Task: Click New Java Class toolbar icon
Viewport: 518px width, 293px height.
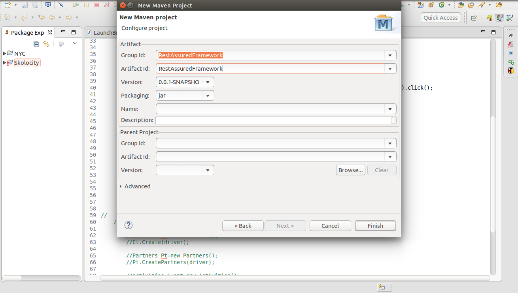Action: tap(441, 5)
